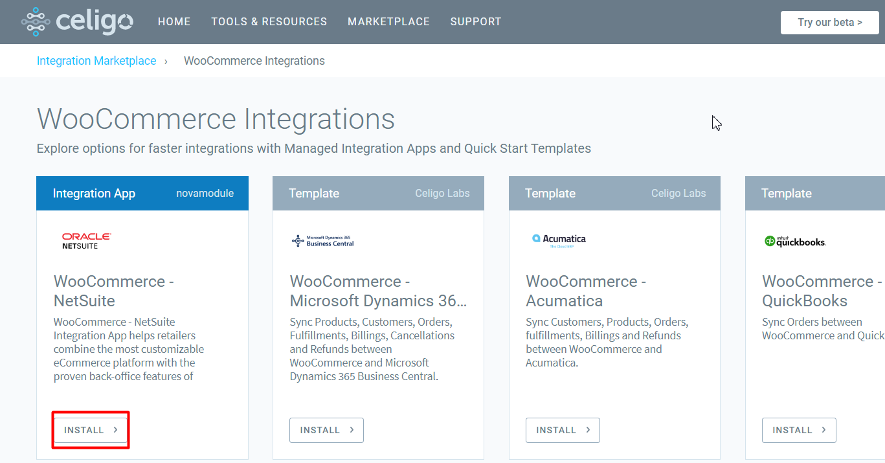Click the WooCommerce Integrations page heading

click(216, 119)
